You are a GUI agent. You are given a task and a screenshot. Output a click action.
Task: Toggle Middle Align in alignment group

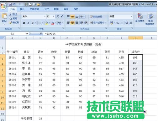click(x=72, y=17)
